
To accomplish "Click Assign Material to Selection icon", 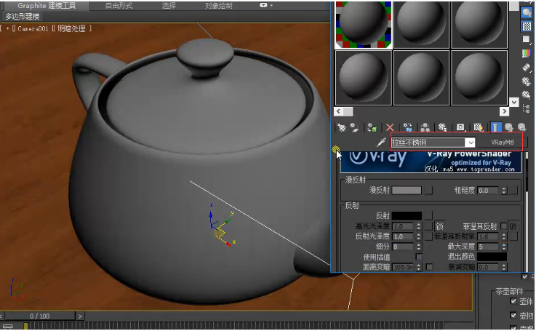I will pyautogui.click(x=372, y=127).
